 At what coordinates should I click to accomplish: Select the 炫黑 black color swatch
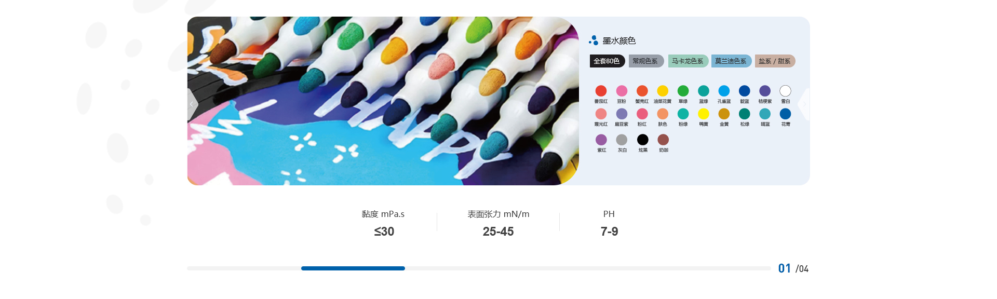643,140
